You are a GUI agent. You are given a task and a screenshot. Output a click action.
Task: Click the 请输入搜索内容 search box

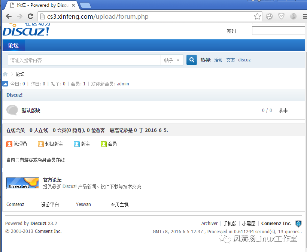coord(84,60)
